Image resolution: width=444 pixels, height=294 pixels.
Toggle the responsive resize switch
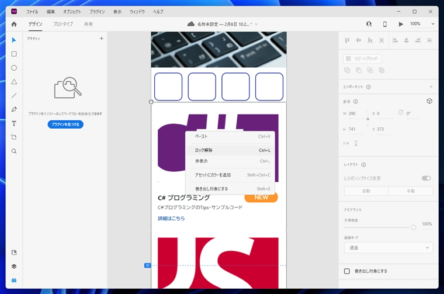(426, 178)
